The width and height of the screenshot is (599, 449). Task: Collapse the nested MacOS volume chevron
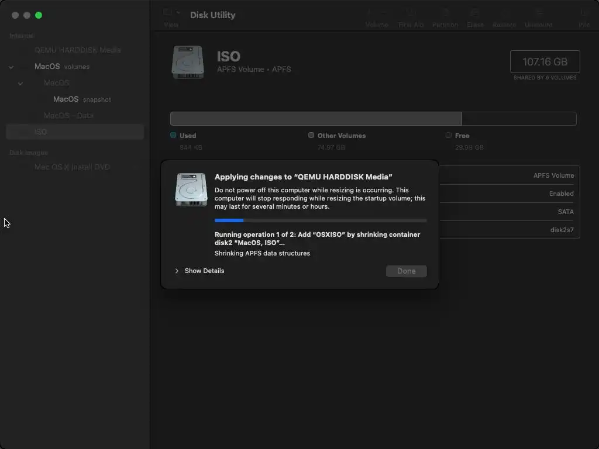pyautogui.click(x=20, y=83)
